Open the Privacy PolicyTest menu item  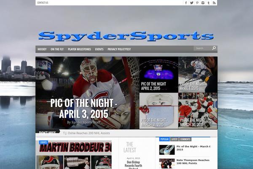[119, 49]
